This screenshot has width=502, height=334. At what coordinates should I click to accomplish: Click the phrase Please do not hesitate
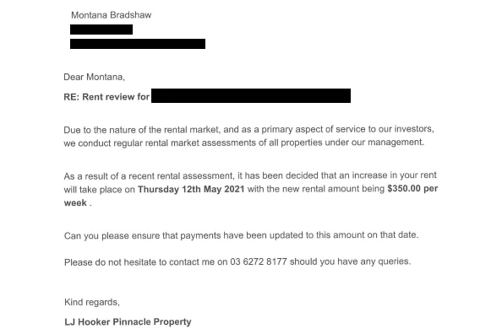110,262
